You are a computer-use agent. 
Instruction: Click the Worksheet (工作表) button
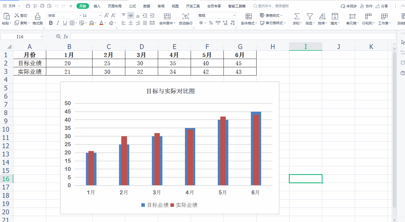(384, 19)
